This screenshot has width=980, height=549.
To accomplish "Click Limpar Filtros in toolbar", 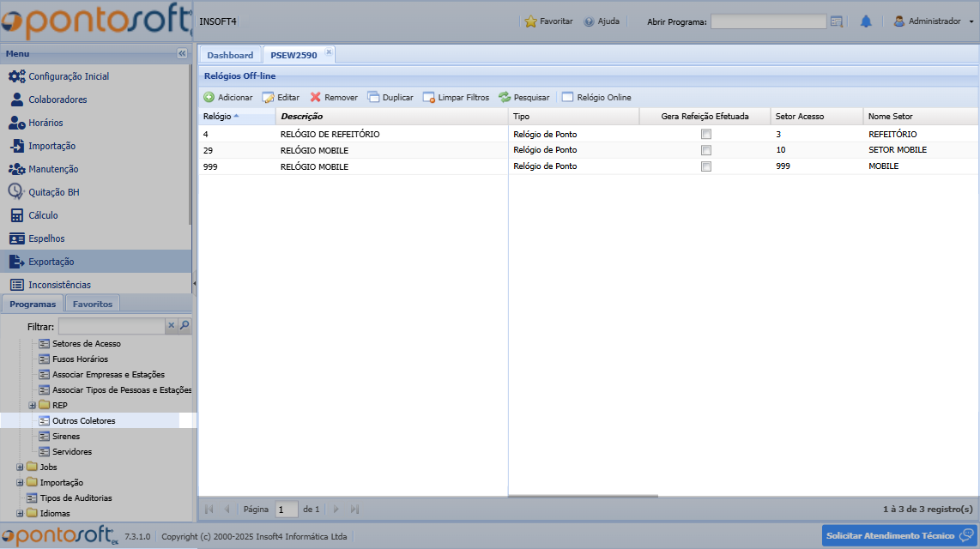I will point(456,98).
